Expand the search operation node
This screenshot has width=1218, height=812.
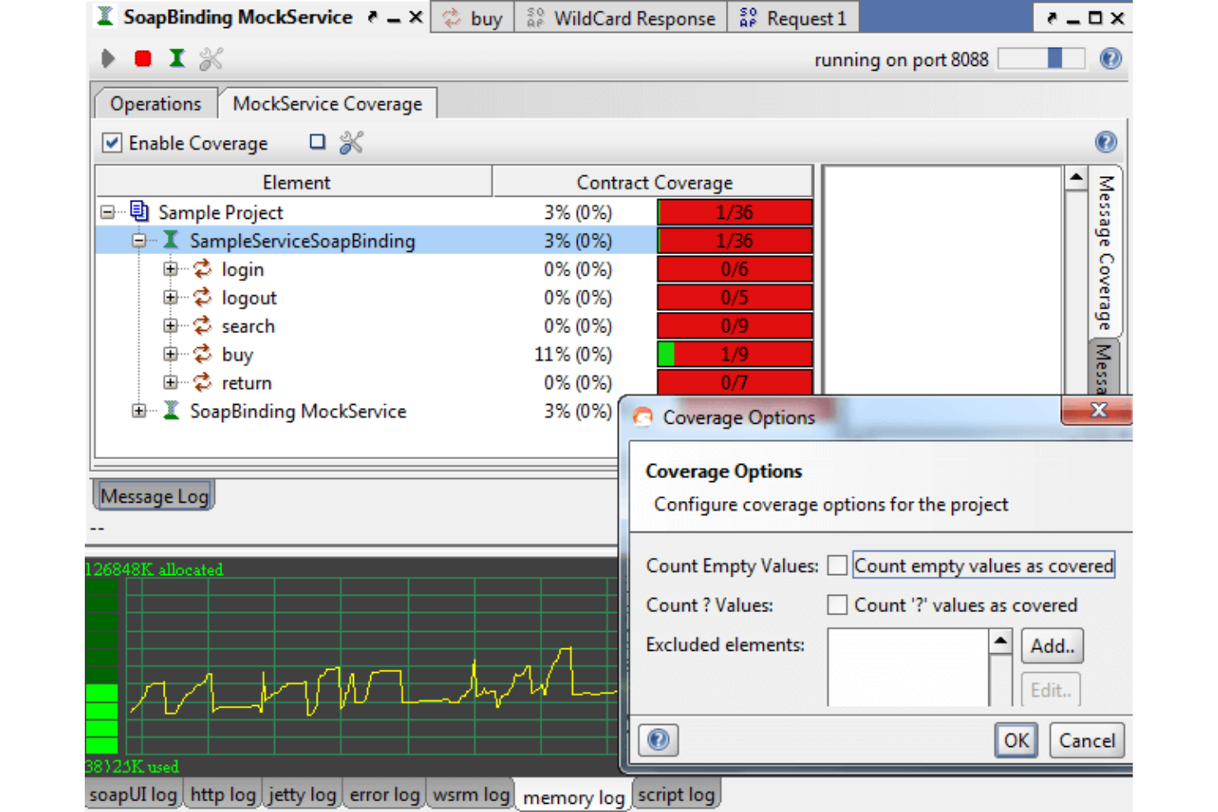(x=170, y=326)
